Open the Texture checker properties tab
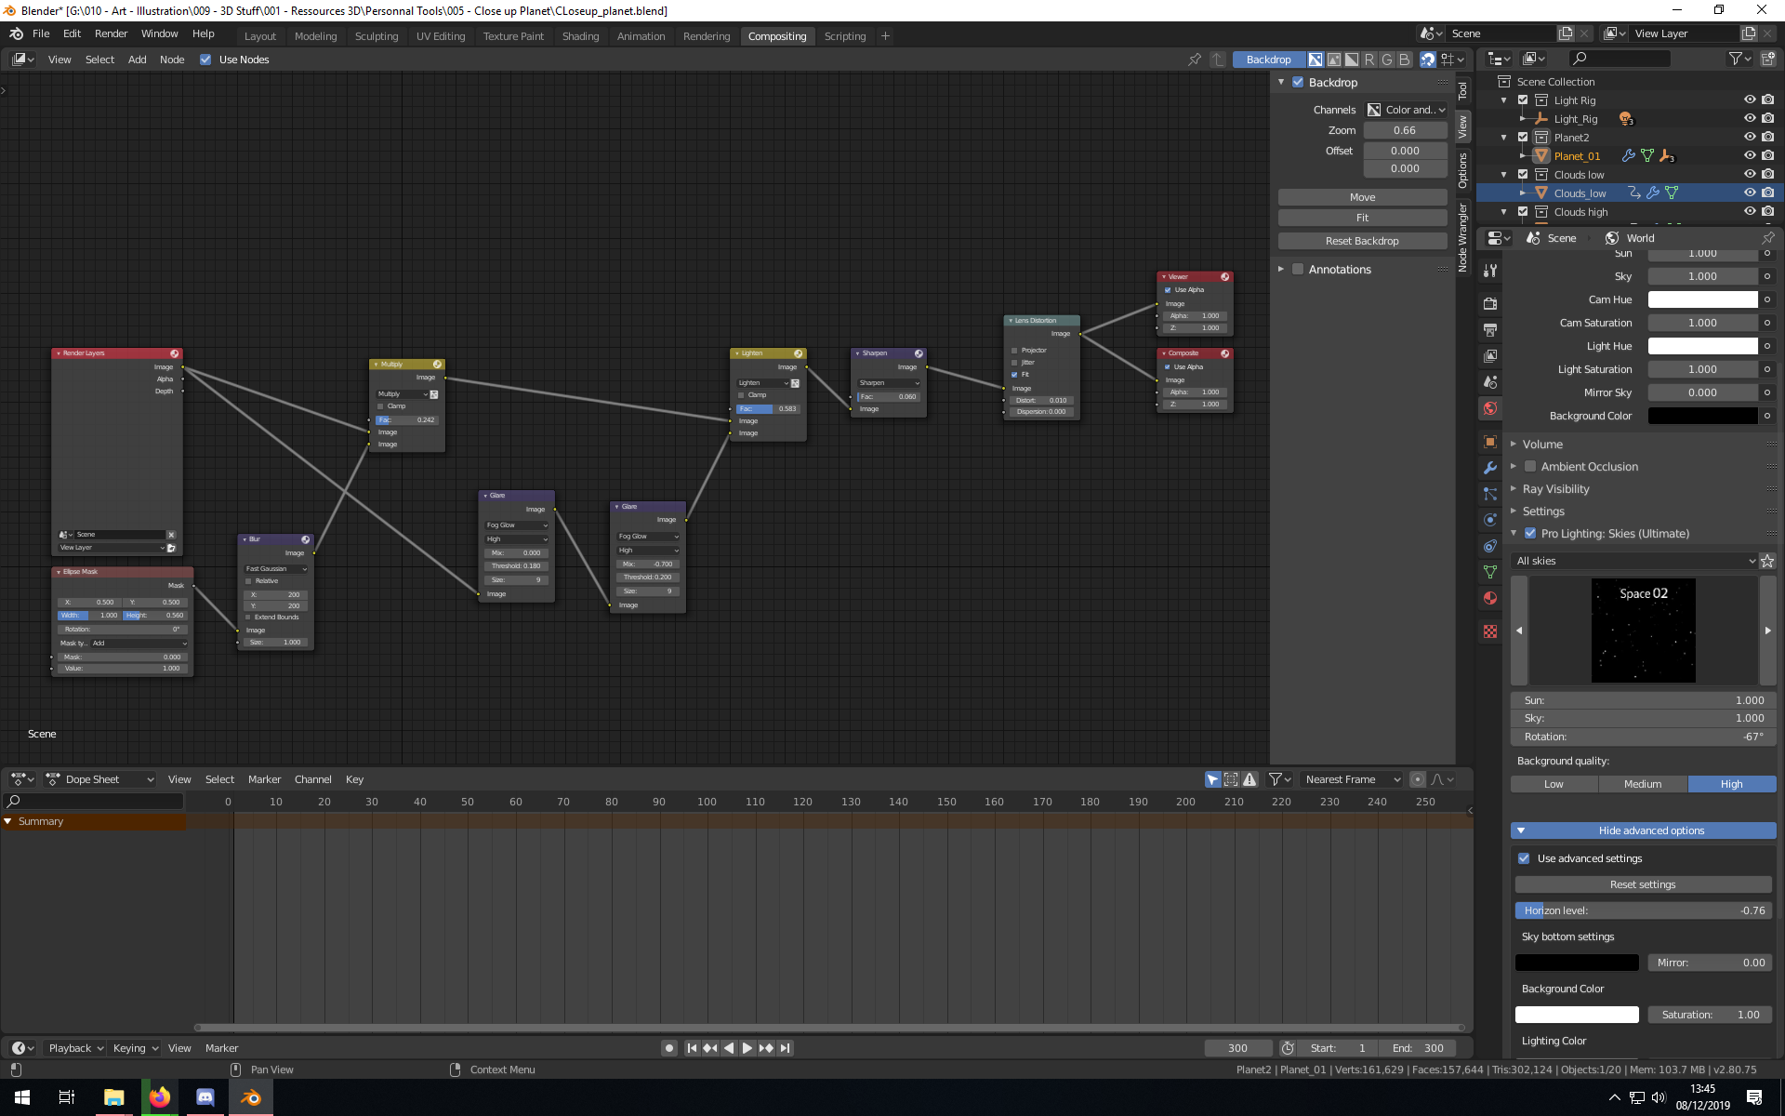The height and width of the screenshot is (1116, 1785). [x=1490, y=631]
